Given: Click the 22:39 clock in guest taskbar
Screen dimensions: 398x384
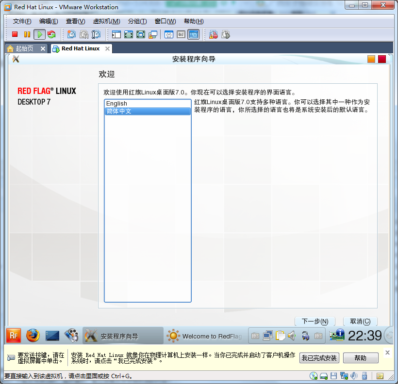Looking at the screenshot, I should coord(365,336).
